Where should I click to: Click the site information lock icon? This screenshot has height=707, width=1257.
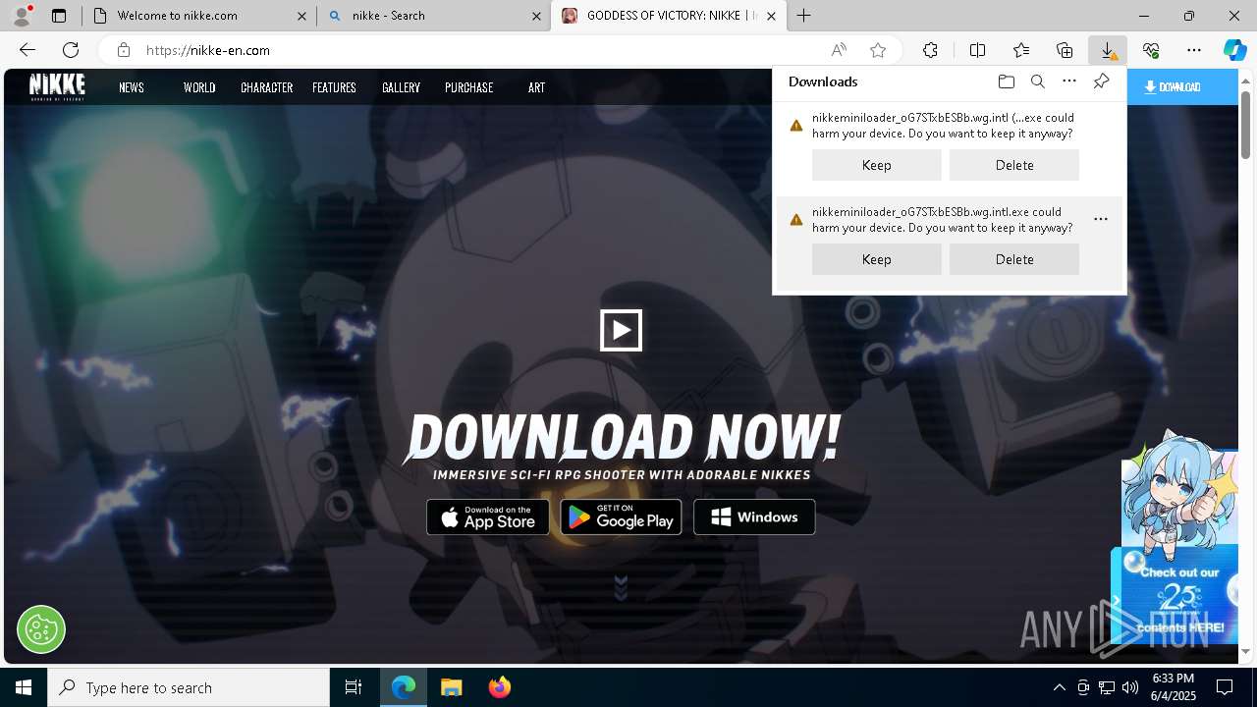pyautogui.click(x=123, y=50)
